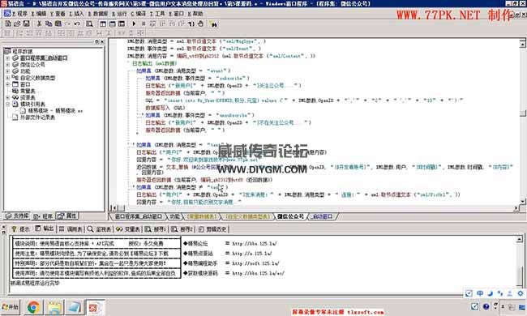Click the Run play button
Screen dimensions: 527x316
coord(134,23)
